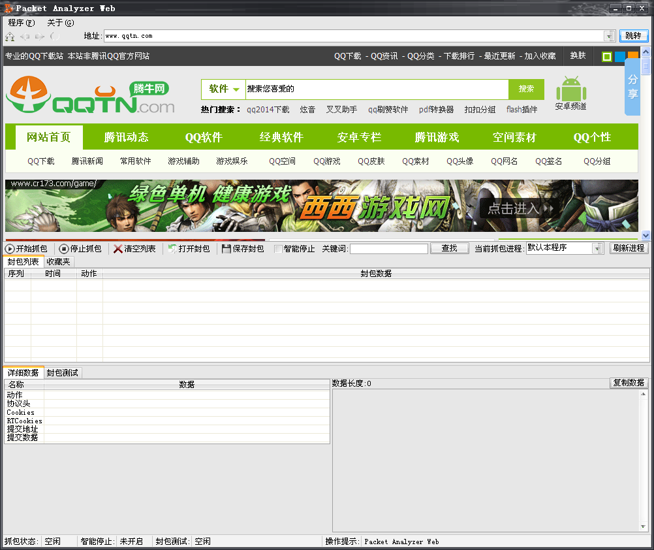
Task: Select the 提交地址 row in details table
Action: tap(167, 429)
